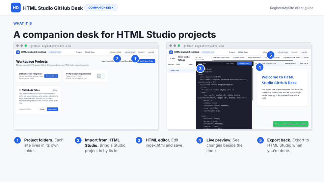Click the Open Tab button
Viewport: 324px width, 182px height.
coord(303,64)
